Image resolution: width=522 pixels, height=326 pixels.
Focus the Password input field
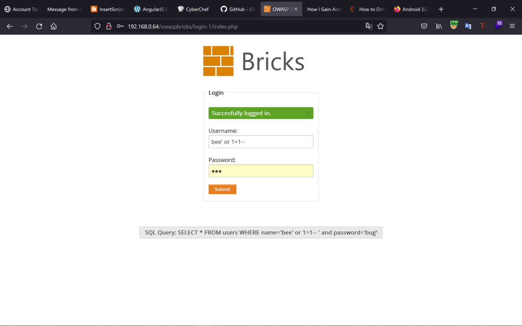click(x=261, y=171)
